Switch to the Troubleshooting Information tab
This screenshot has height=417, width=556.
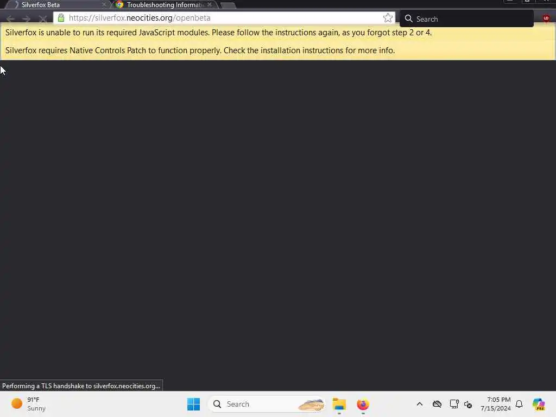(165, 4)
